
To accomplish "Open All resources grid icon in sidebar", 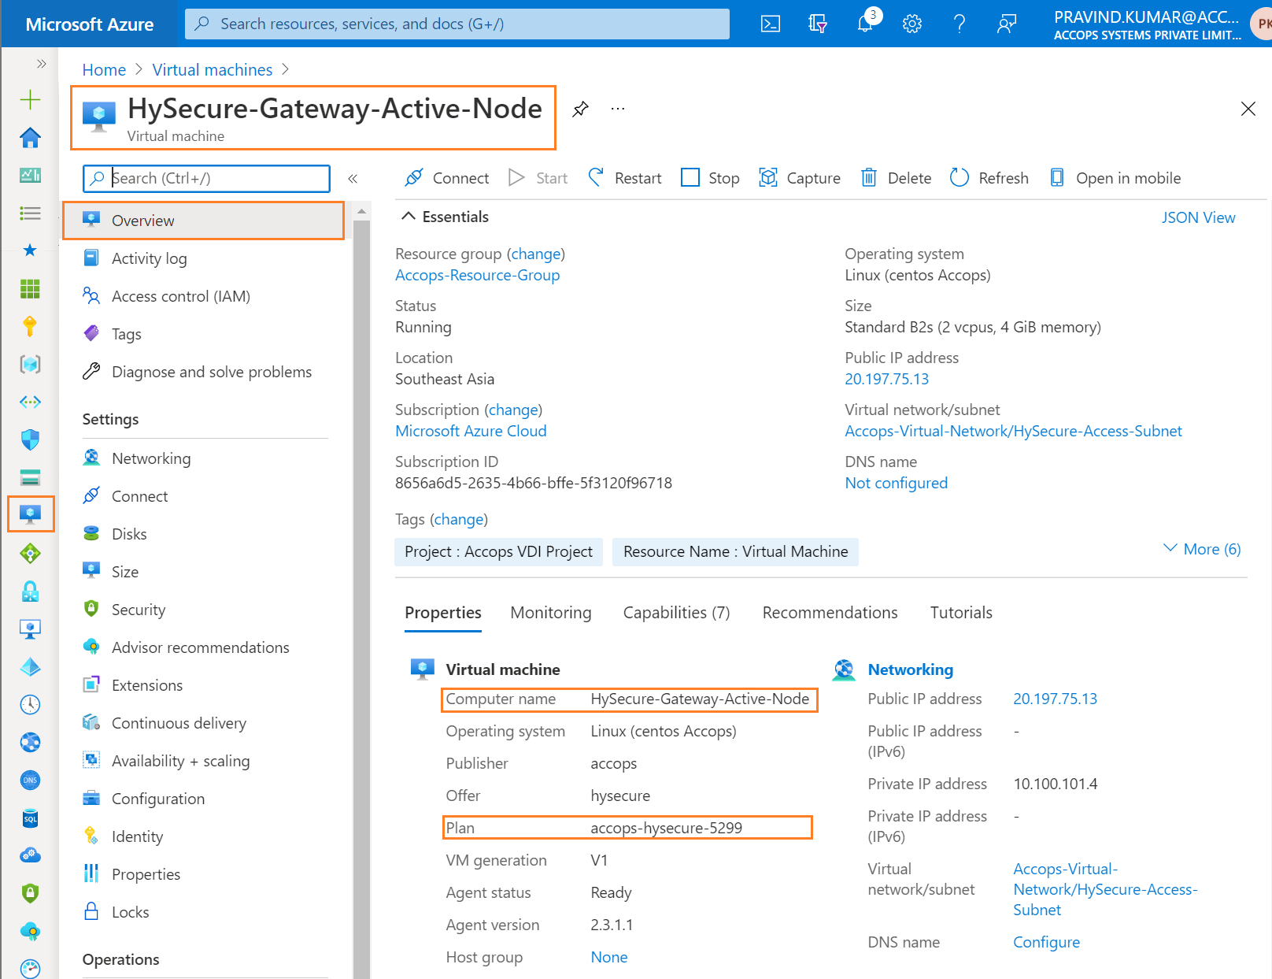I will (x=30, y=288).
